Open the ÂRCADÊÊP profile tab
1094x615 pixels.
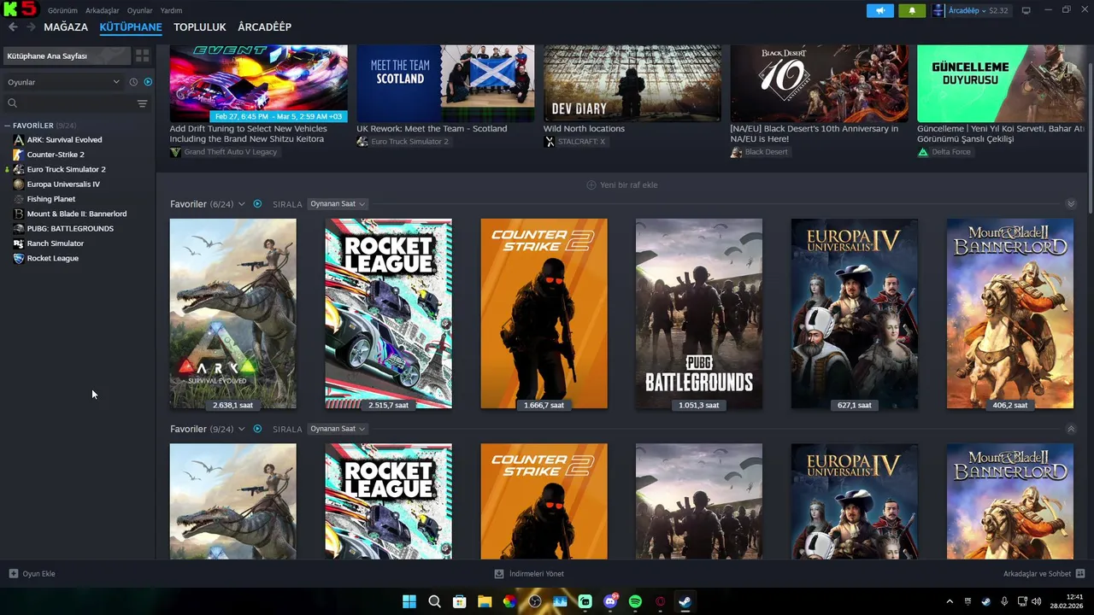click(264, 27)
